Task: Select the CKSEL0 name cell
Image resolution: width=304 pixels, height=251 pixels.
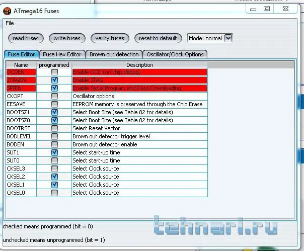Action: click(21, 193)
